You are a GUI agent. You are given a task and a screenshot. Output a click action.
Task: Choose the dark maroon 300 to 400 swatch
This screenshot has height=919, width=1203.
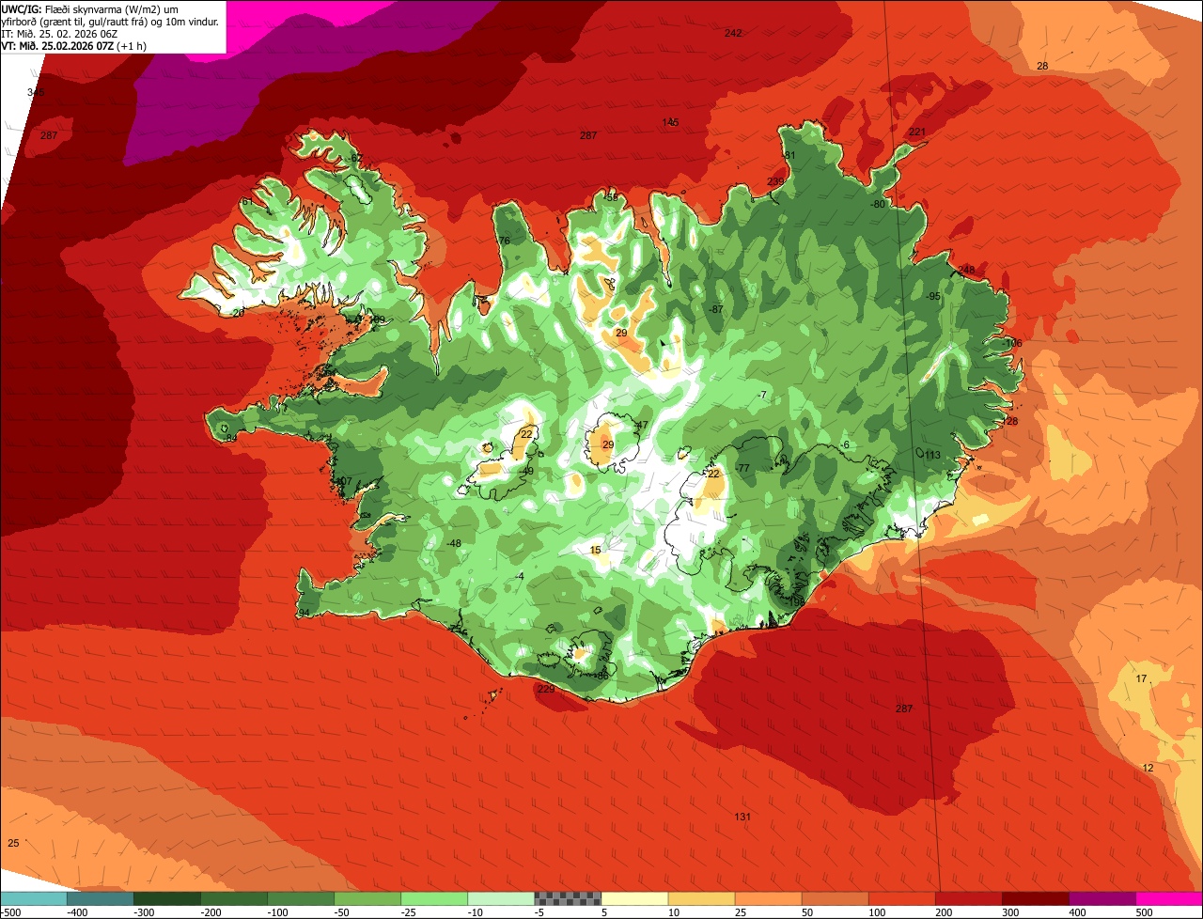1035,897
